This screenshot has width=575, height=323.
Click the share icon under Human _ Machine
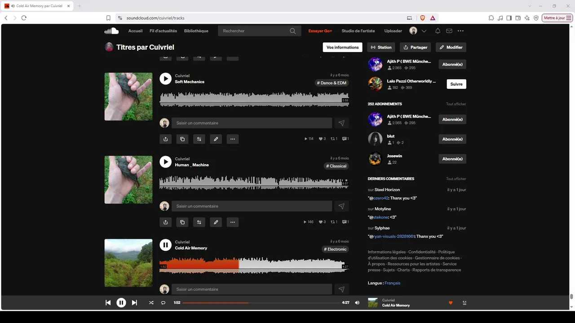(166, 222)
